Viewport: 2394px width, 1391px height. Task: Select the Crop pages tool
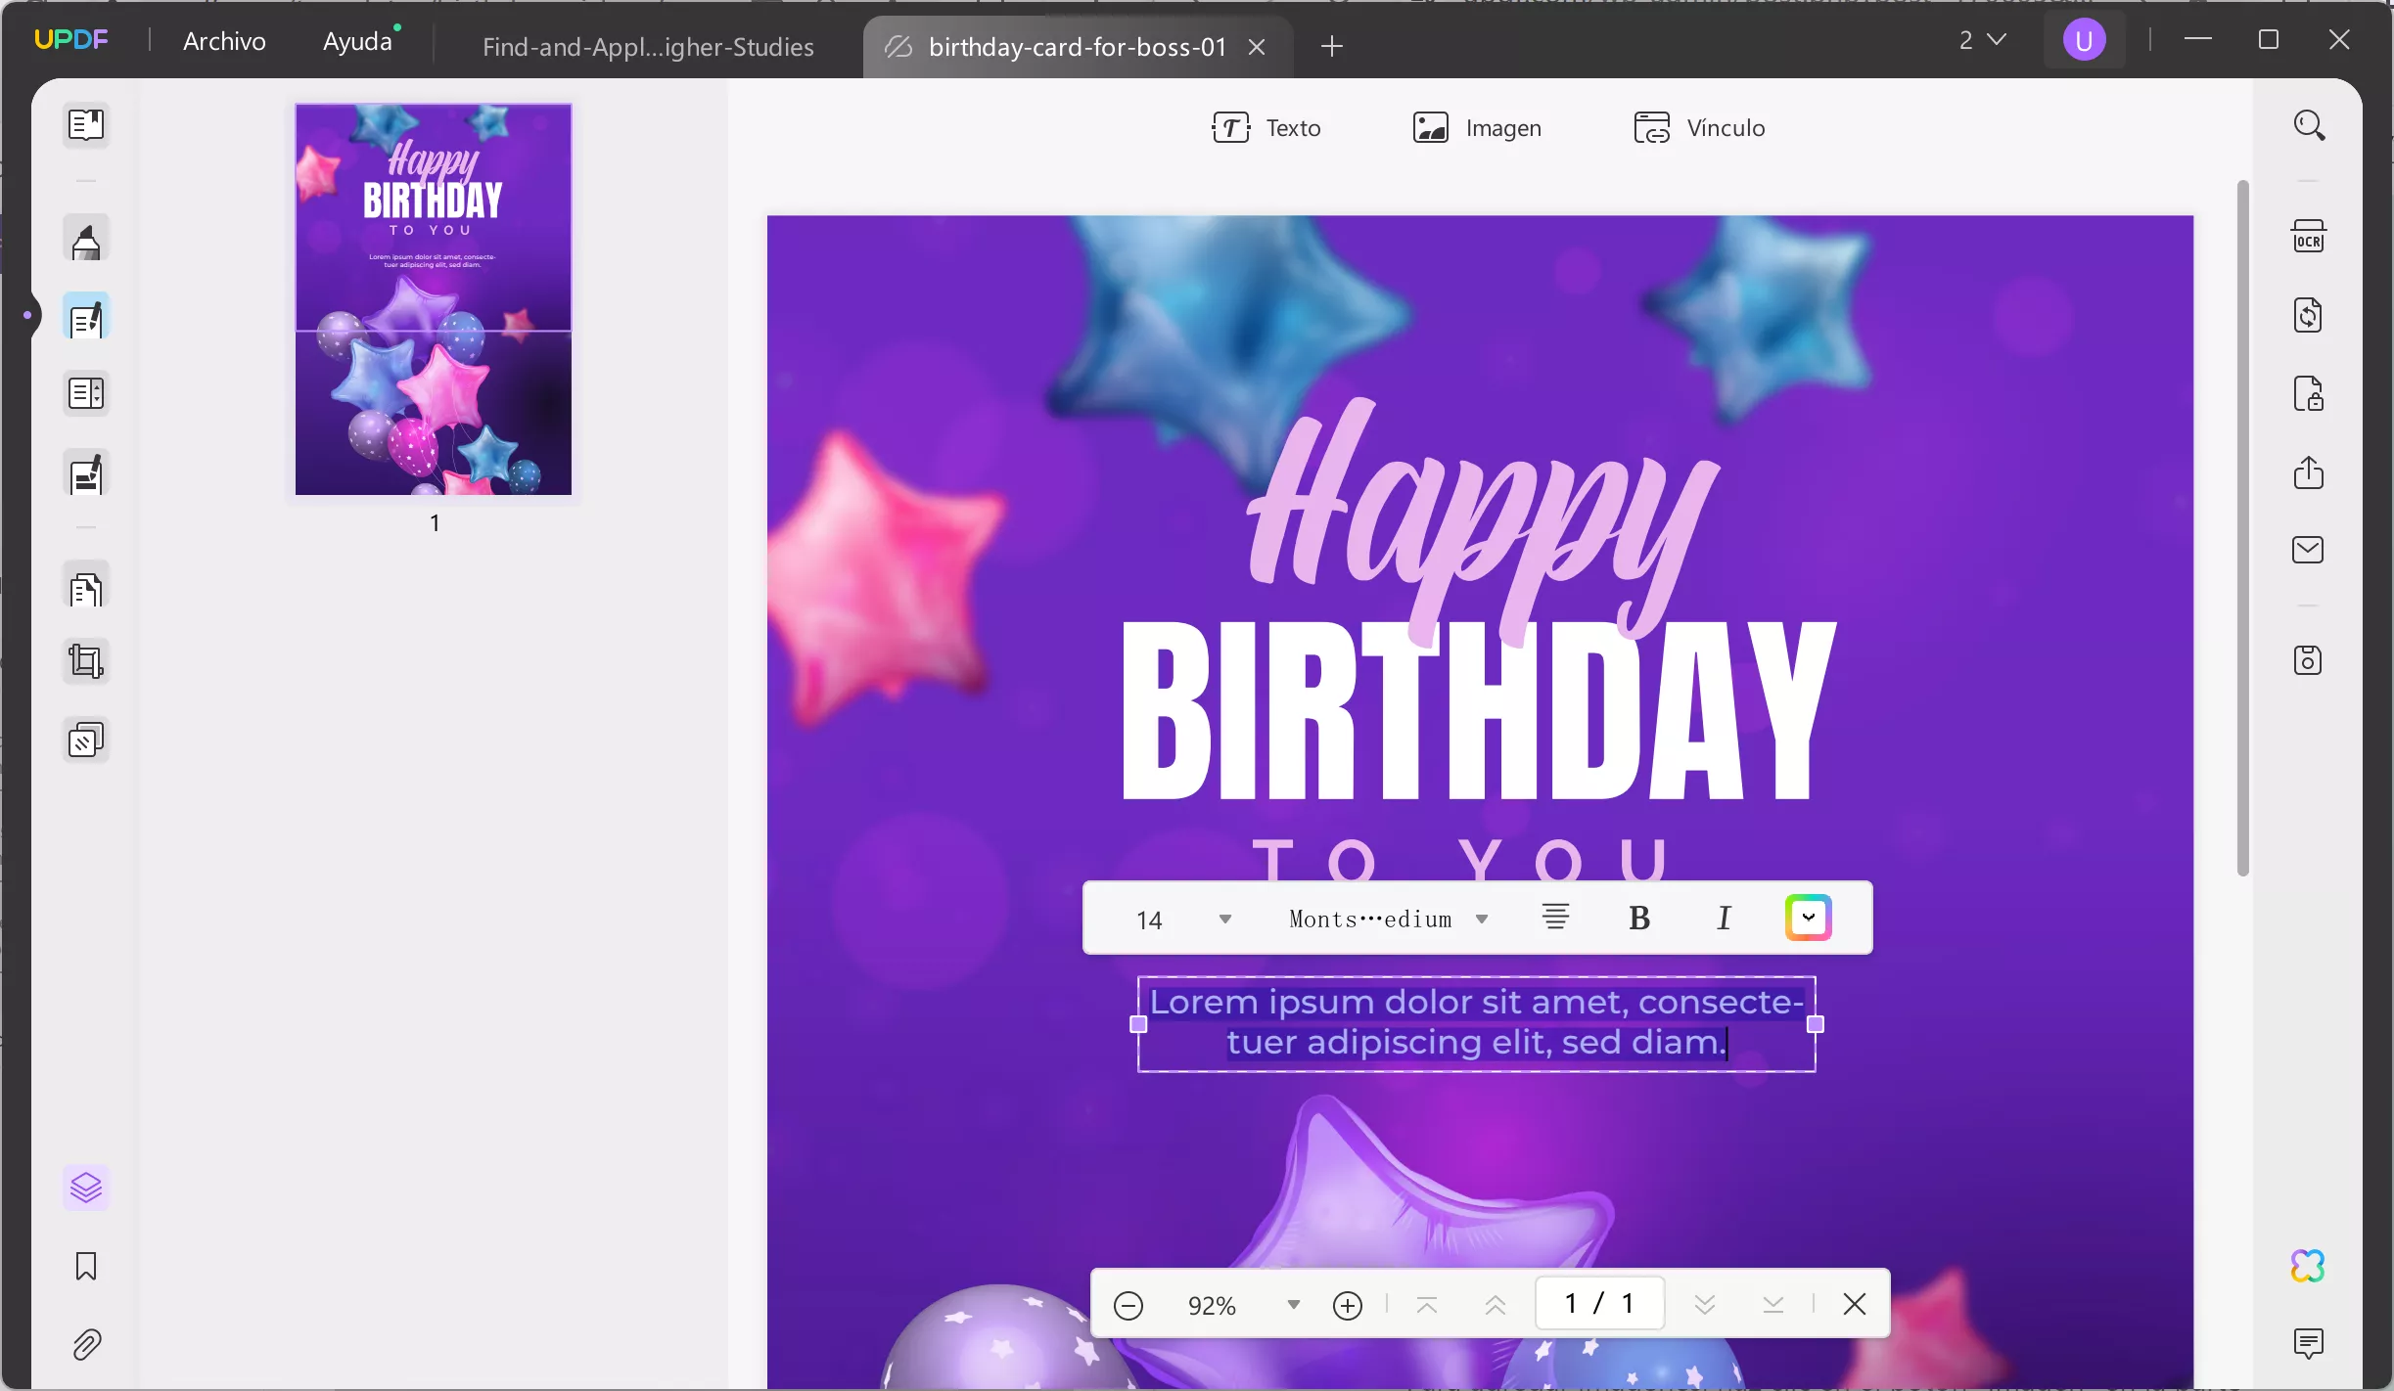86,662
